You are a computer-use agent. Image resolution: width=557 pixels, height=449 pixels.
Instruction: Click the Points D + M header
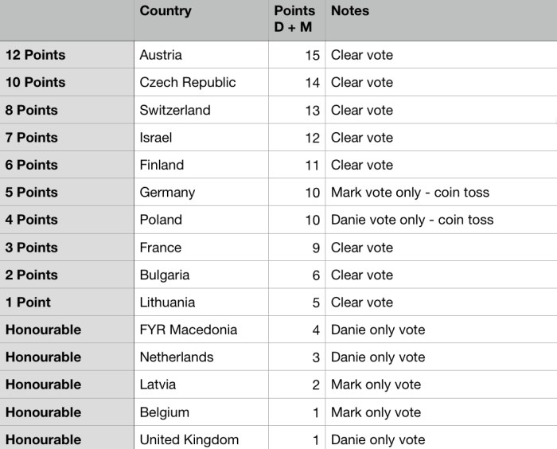point(294,20)
